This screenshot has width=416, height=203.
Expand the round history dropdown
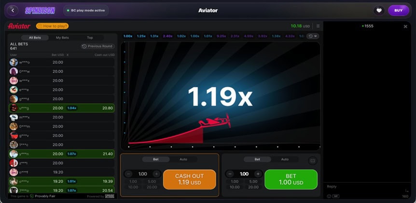(x=313, y=36)
